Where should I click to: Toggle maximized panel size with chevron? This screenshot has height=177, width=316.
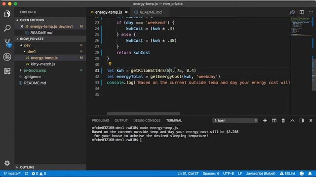(292, 120)
